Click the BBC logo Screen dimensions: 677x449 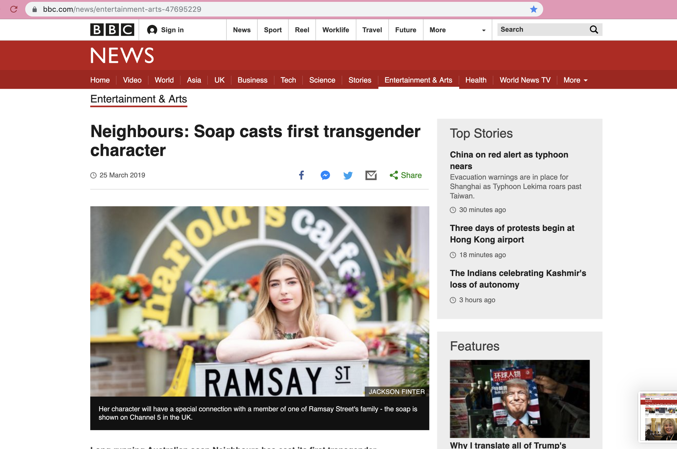click(112, 29)
